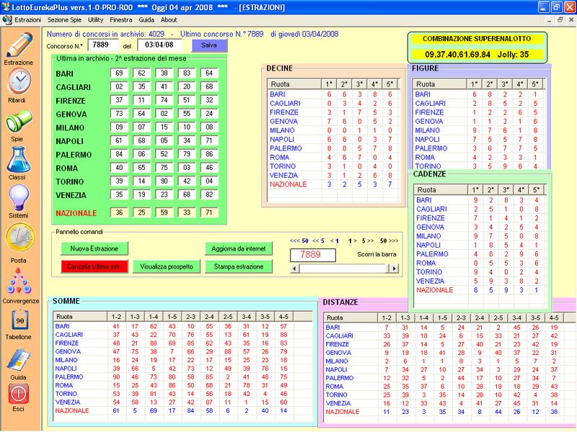Click MILANO fifth number field 08
Image resolution: width=577 pixels, height=432 pixels.
pyautogui.click(x=209, y=127)
